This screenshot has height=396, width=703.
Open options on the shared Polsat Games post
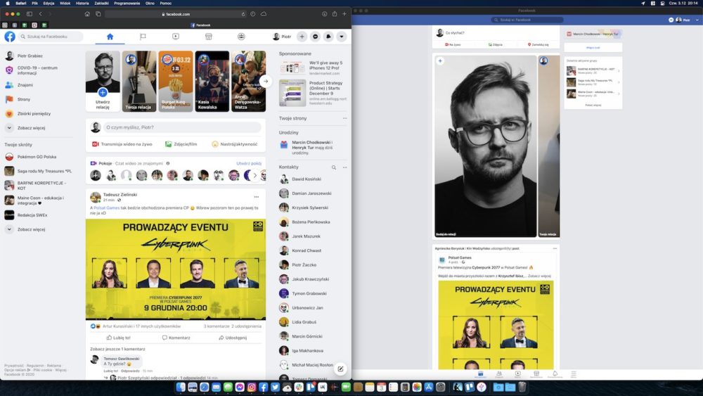(x=555, y=248)
